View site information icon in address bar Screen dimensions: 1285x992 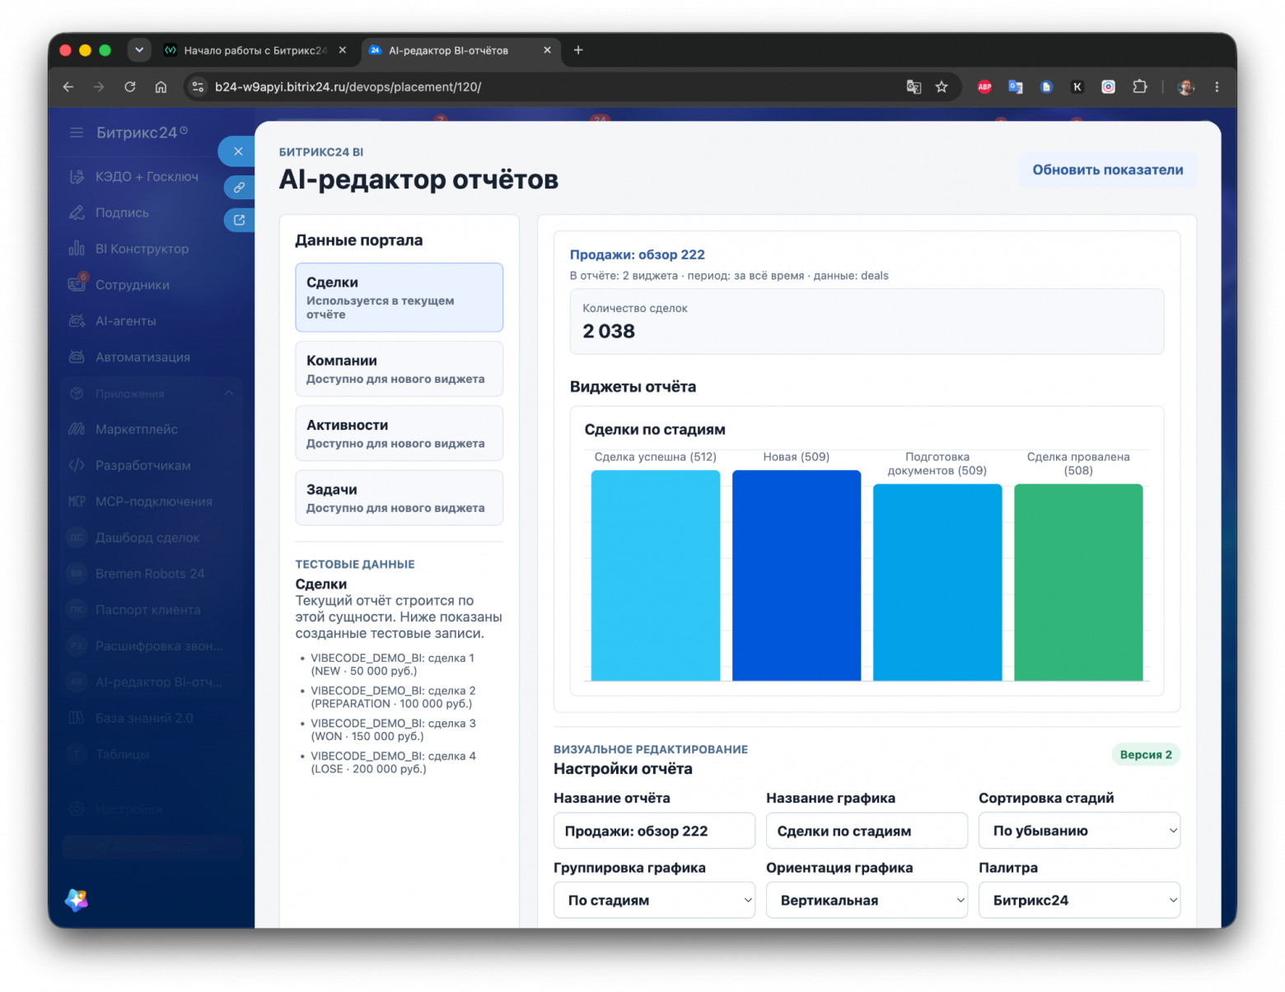pos(198,86)
